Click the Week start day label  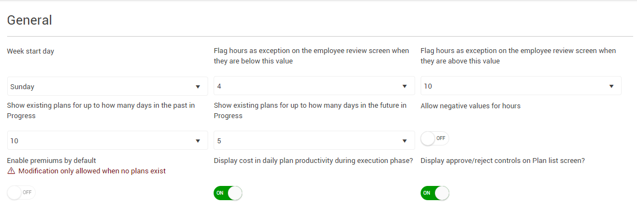(30, 51)
